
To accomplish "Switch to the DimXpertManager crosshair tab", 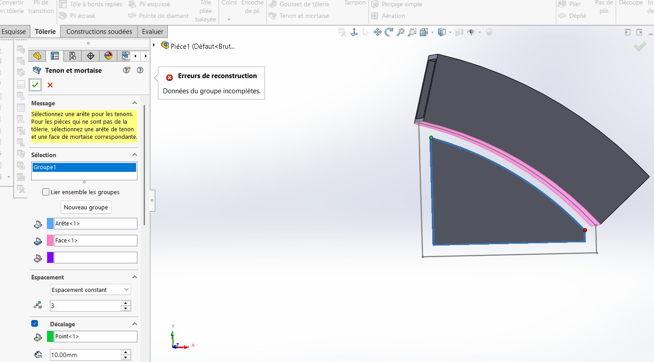I will (91, 56).
